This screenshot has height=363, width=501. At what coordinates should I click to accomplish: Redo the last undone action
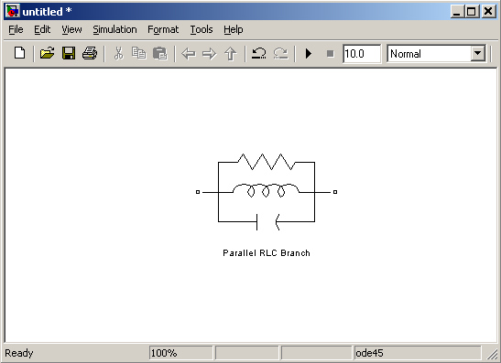click(x=280, y=53)
